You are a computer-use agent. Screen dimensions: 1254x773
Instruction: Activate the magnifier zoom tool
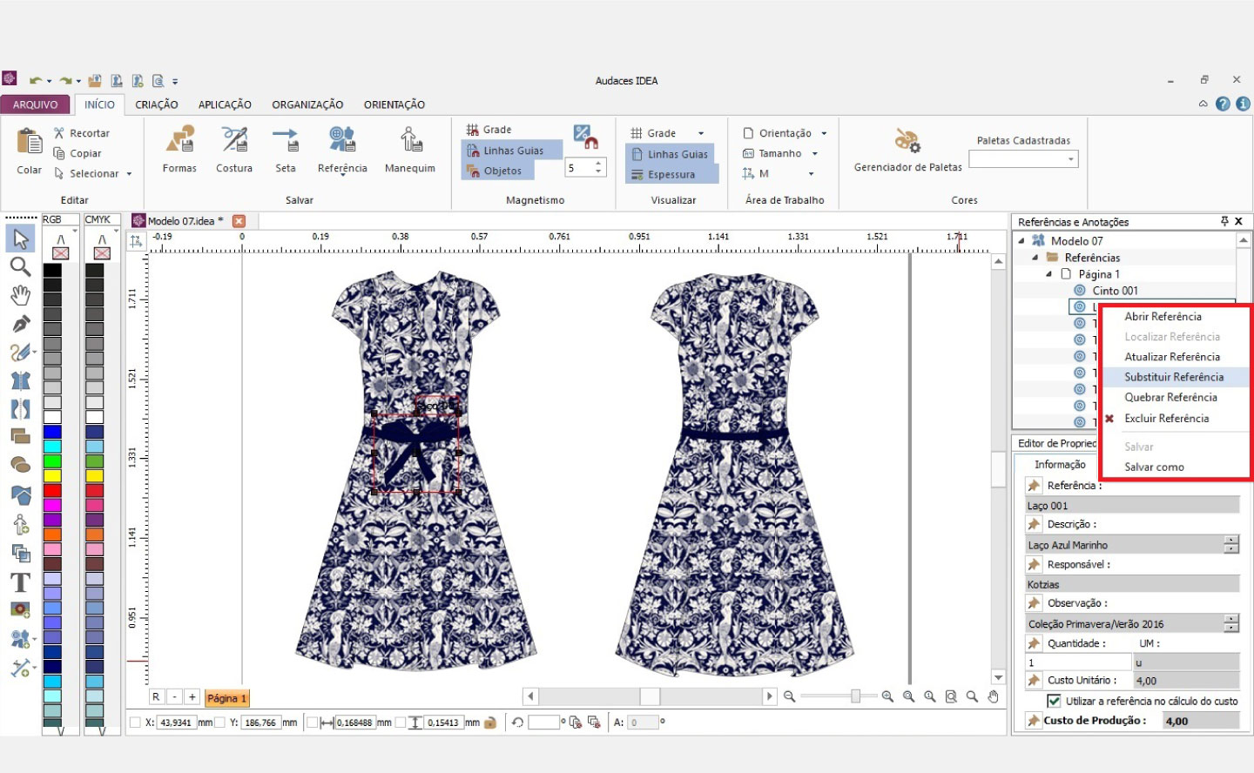tap(21, 266)
